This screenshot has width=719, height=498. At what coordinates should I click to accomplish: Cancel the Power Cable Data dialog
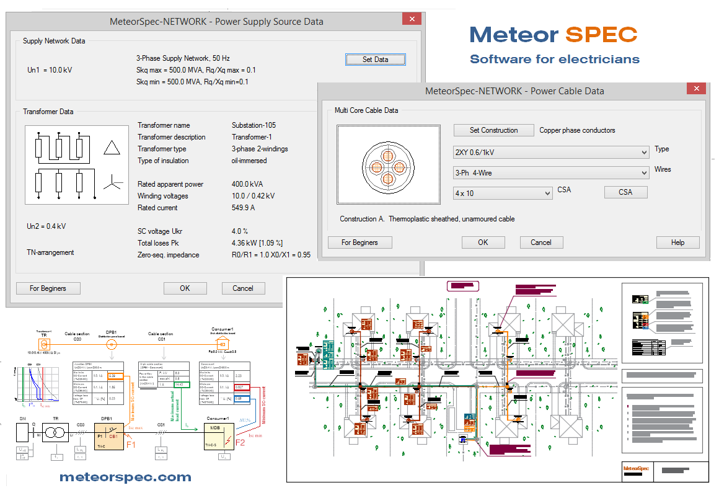541,242
